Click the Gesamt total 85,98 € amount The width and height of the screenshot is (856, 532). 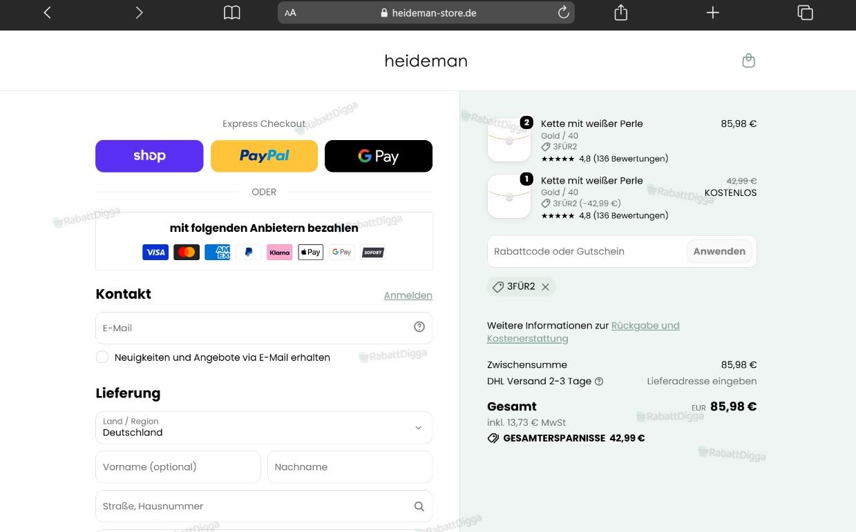(x=733, y=406)
